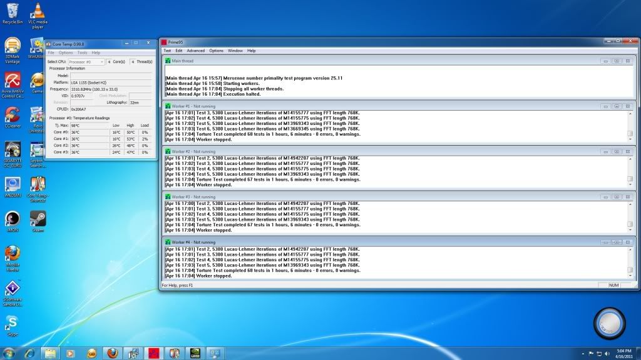
Task: Launch Skype from the desktop
Action: click(13, 326)
